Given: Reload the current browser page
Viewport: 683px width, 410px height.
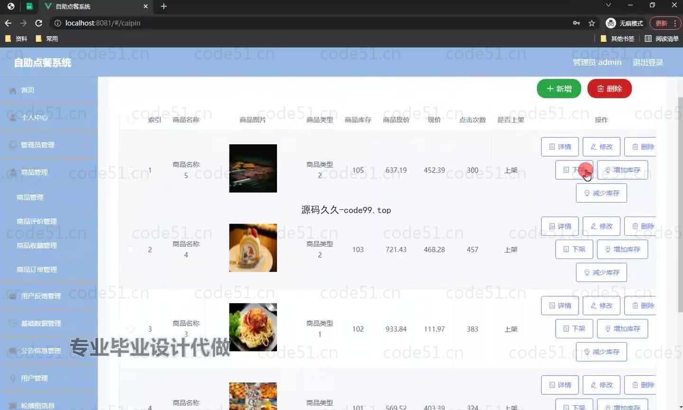Looking at the screenshot, I should (39, 23).
